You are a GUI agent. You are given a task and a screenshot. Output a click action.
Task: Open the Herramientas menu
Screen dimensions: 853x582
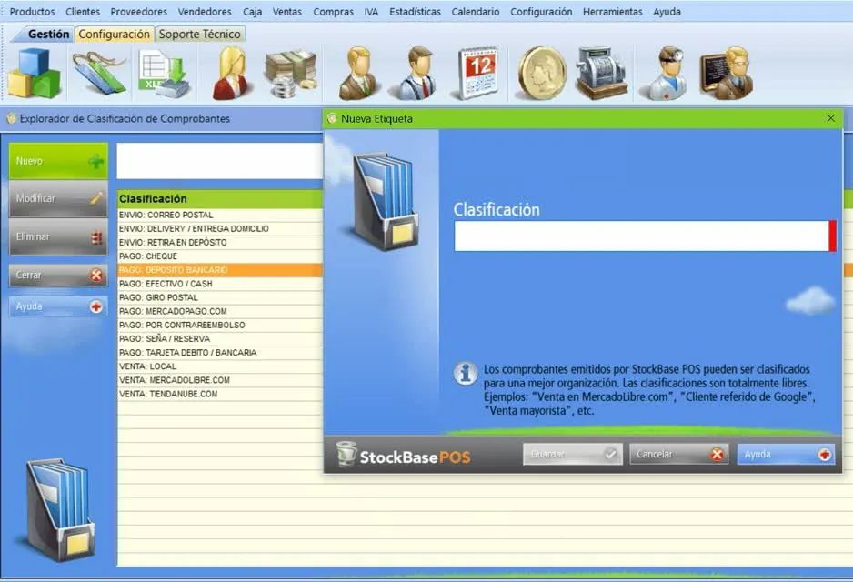[x=613, y=12]
